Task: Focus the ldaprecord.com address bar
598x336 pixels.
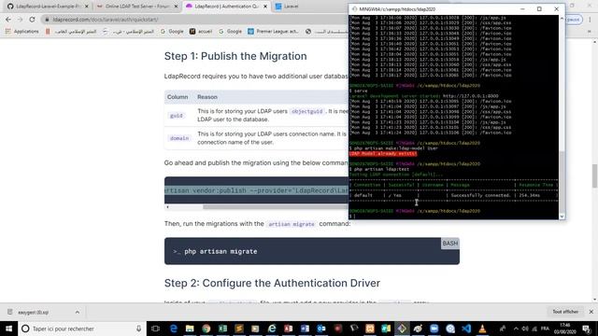Action: tap(191, 20)
